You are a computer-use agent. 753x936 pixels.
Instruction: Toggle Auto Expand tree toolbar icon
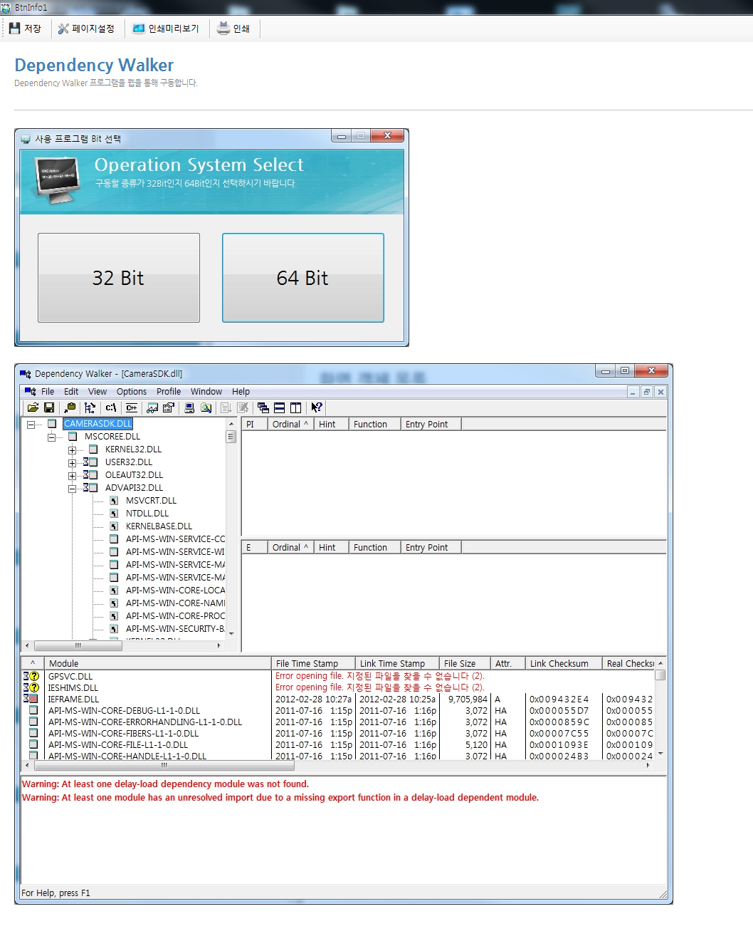click(90, 407)
